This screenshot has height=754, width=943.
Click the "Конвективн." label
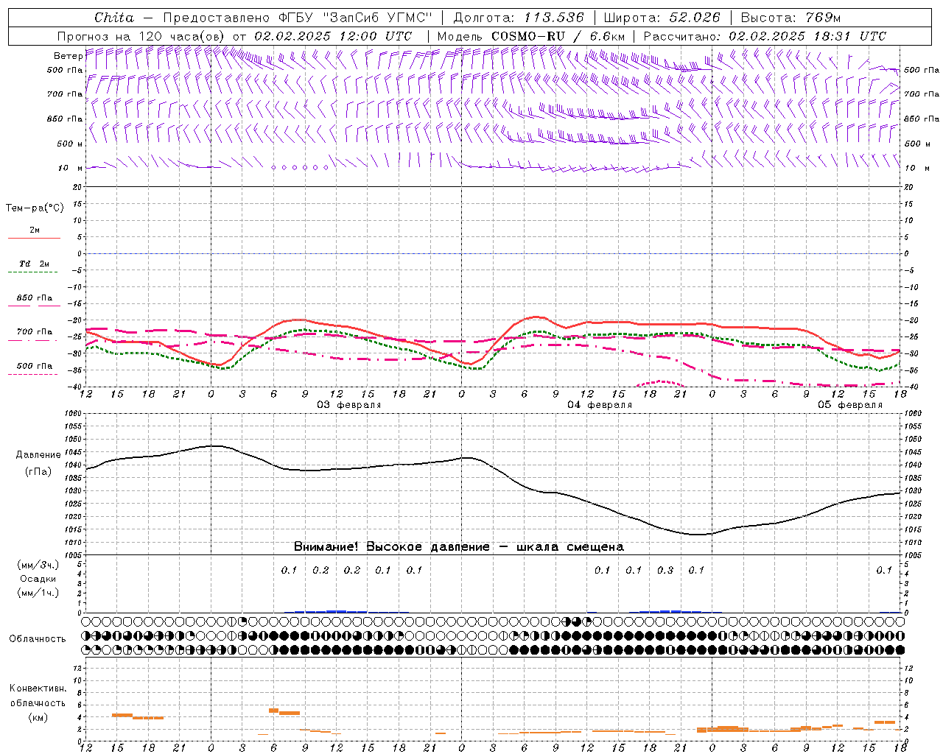(38, 688)
